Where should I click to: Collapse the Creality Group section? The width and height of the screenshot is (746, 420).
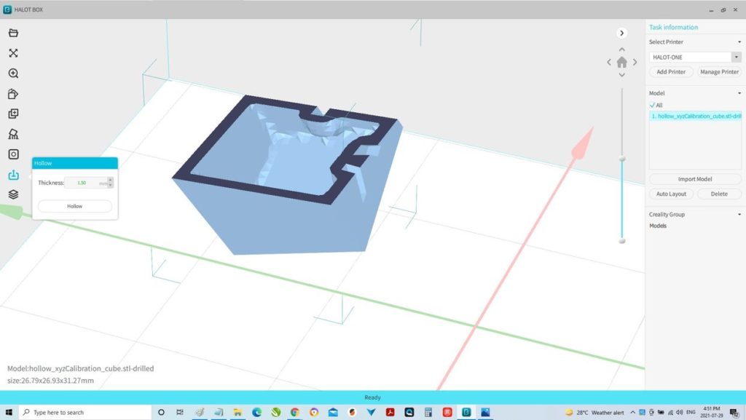click(737, 215)
